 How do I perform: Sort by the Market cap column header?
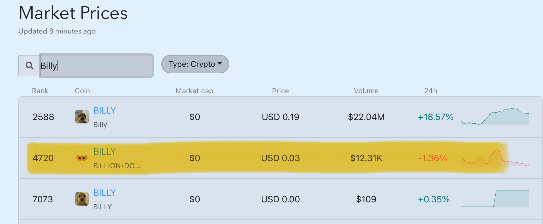point(194,91)
